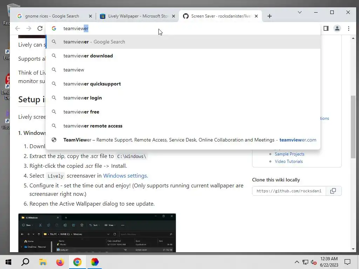Open Windows Start menu
The width and height of the screenshot is (359, 269).
tap(8, 262)
